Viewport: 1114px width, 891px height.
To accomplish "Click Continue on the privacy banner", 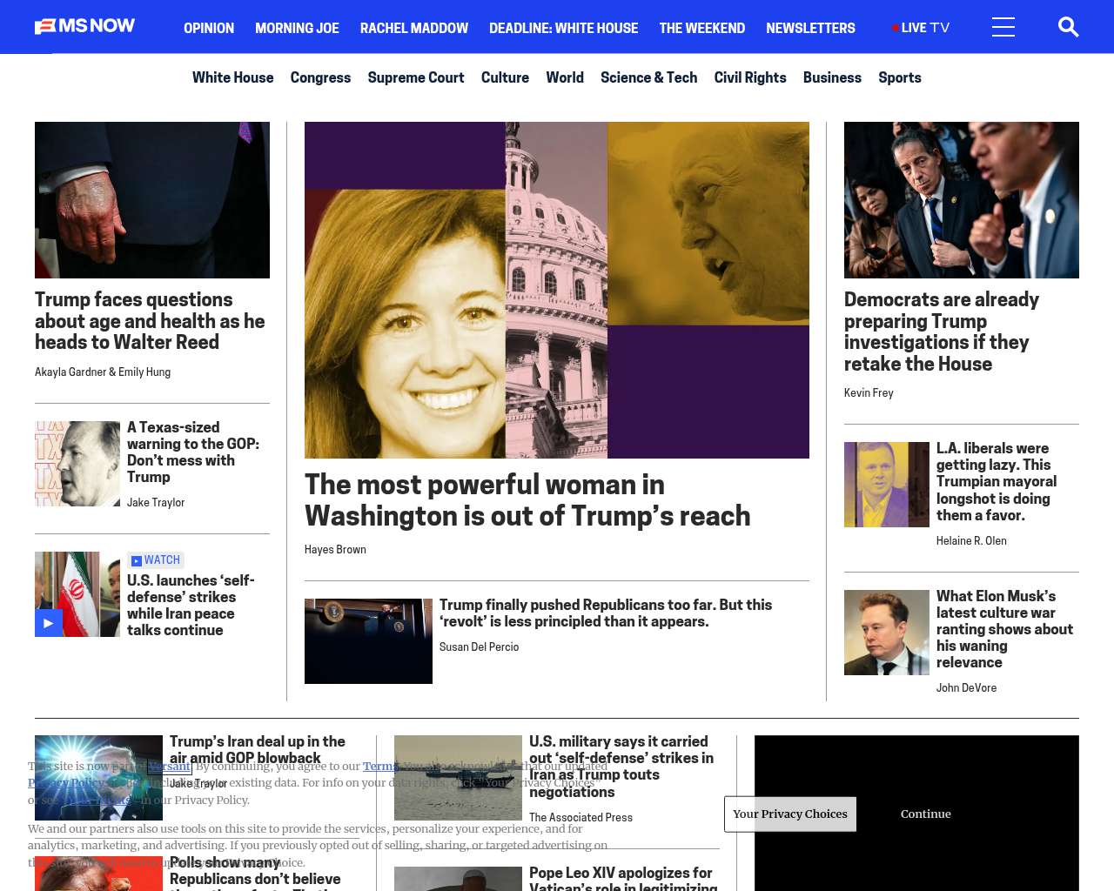I will pos(926,814).
